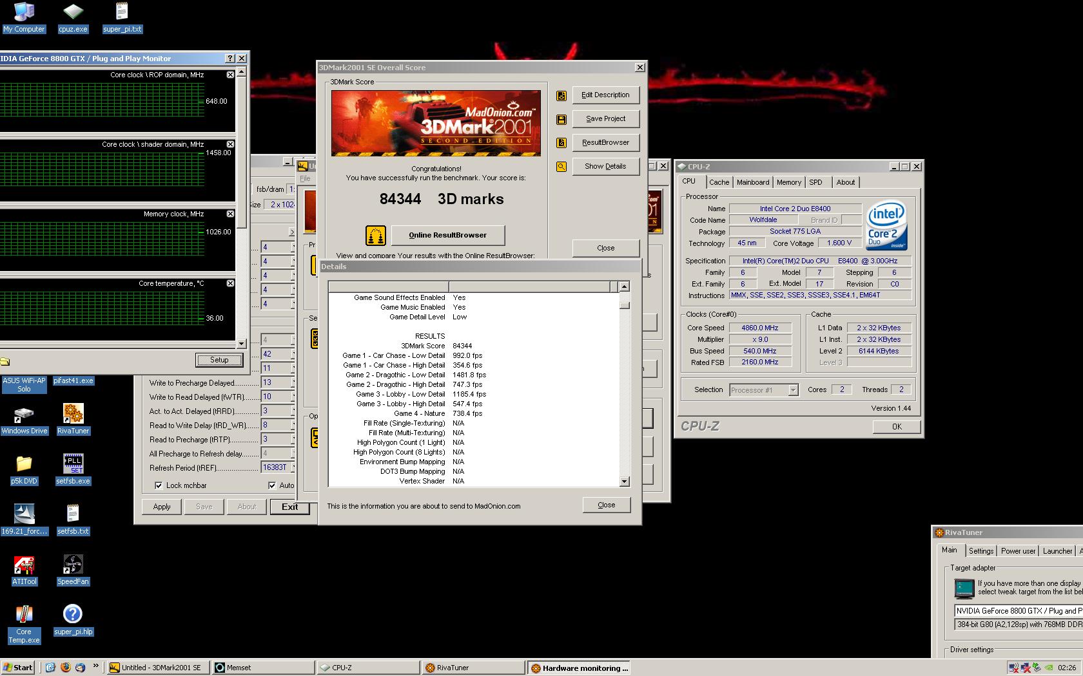Viewport: 1083px width, 676px height.
Task: Click the Edit Description button
Action: click(x=605, y=95)
